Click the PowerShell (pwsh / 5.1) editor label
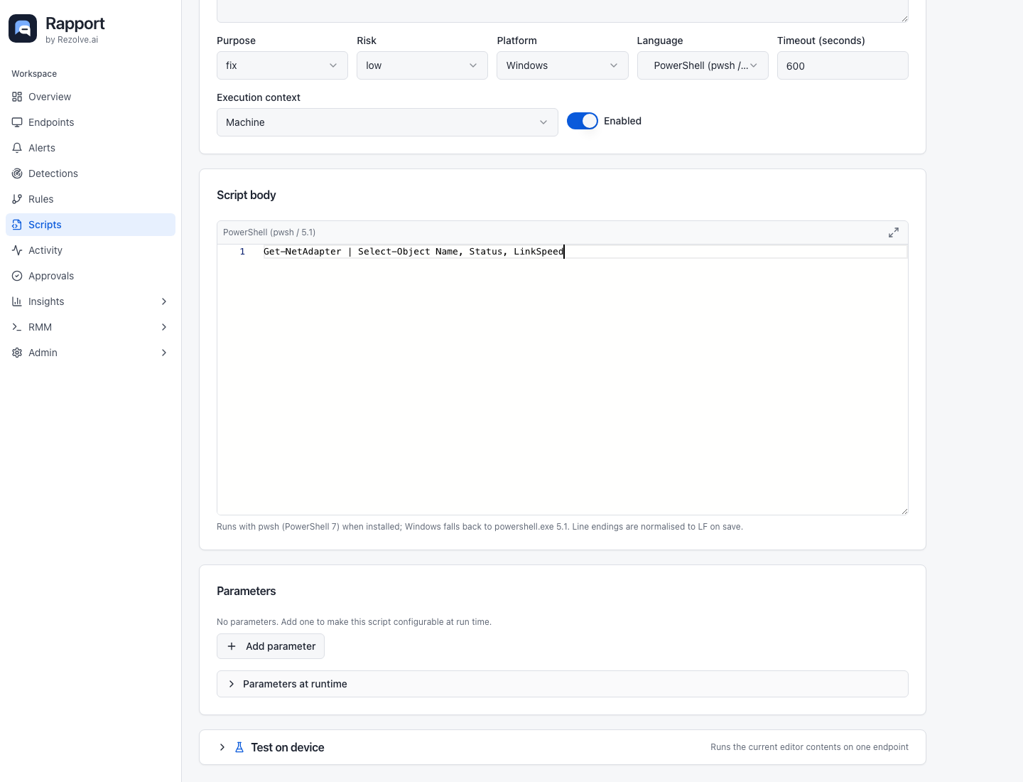The height and width of the screenshot is (782, 1023). coord(269,232)
